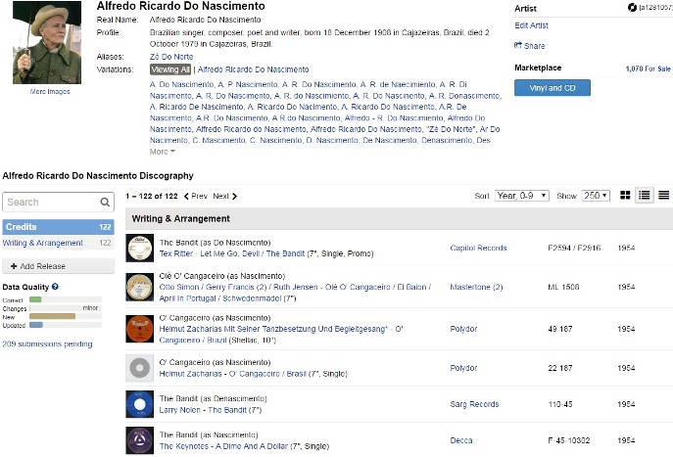Switch to large thumbnail grid view
The width and height of the screenshot is (673, 457).
click(x=626, y=196)
